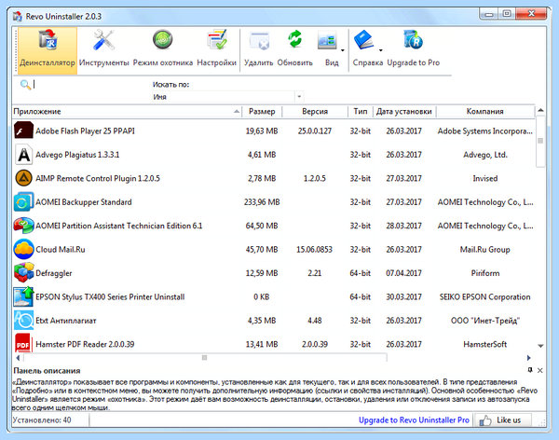Select 'Advego Plagiatus 1.3.3.1' row text
Screen dimensions: 559x440
[77, 155]
